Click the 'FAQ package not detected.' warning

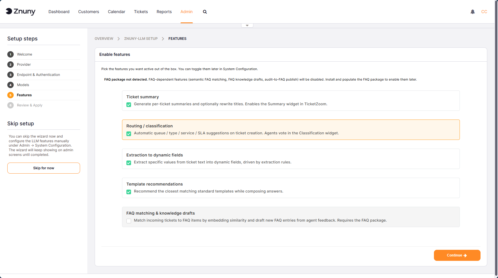pyautogui.click(x=126, y=79)
